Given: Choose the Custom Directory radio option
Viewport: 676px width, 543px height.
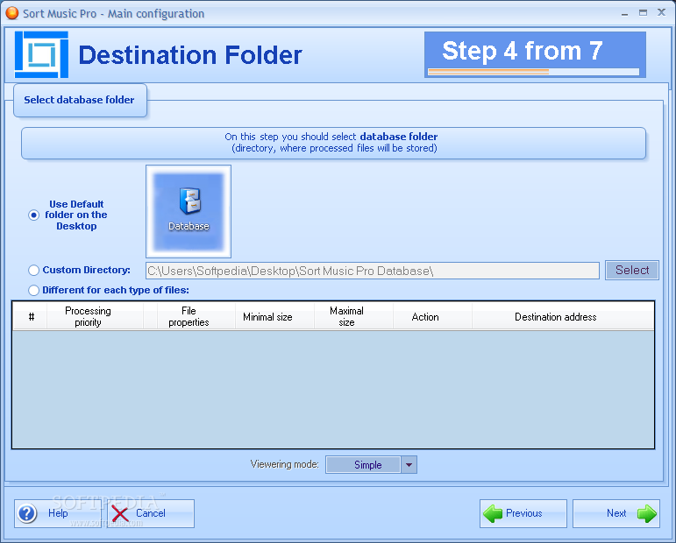Looking at the screenshot, I should tap(33, 270).
